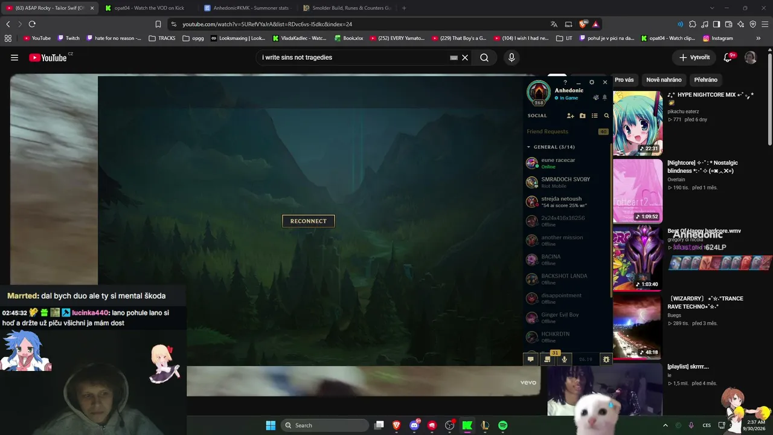Open Windows Start menu
This screenshot has width=773, height=435.
[x=271, y=425]
